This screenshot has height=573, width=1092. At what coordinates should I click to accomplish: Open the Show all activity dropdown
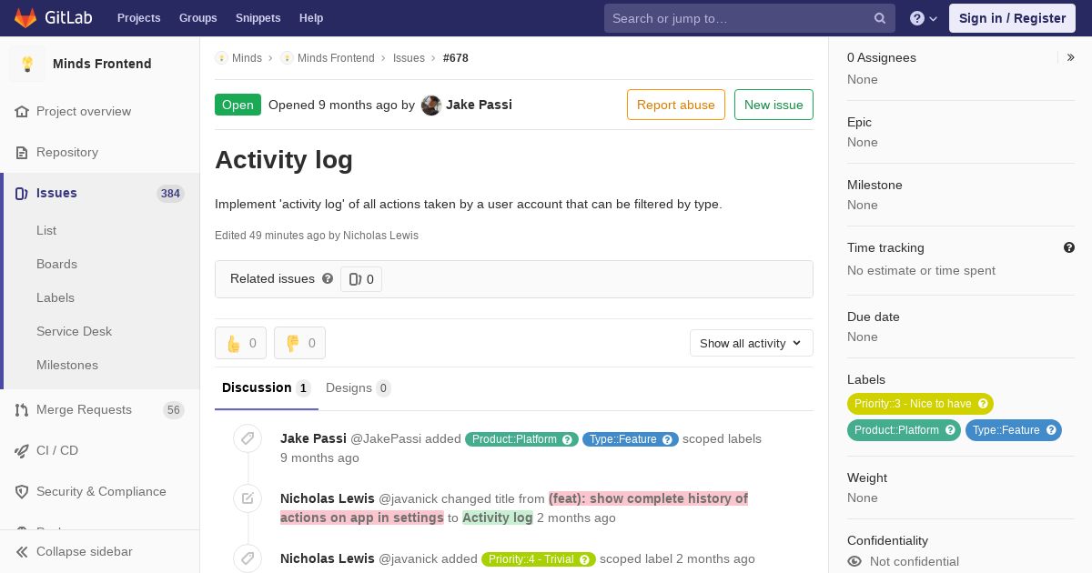click(x=752, y=343)
